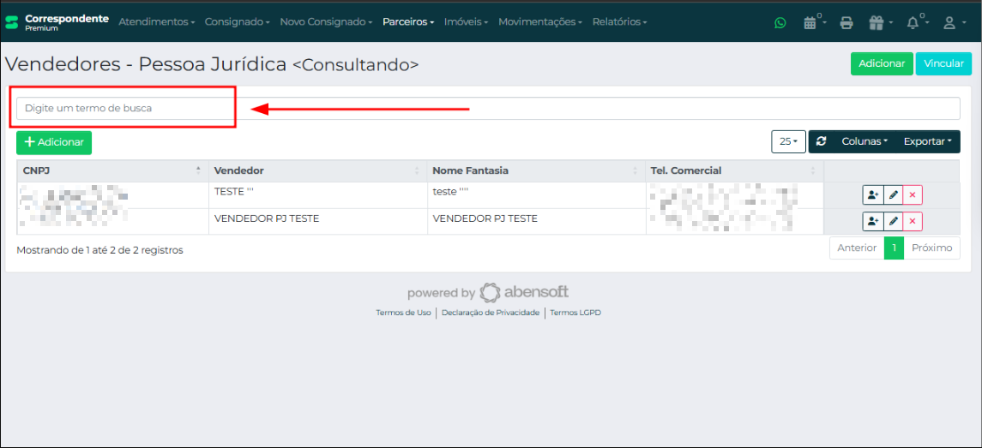Image resolution: width=982 pixels, height=448 pixels.
Task: Open the Parceiros menu
Action: pos(407,22)
